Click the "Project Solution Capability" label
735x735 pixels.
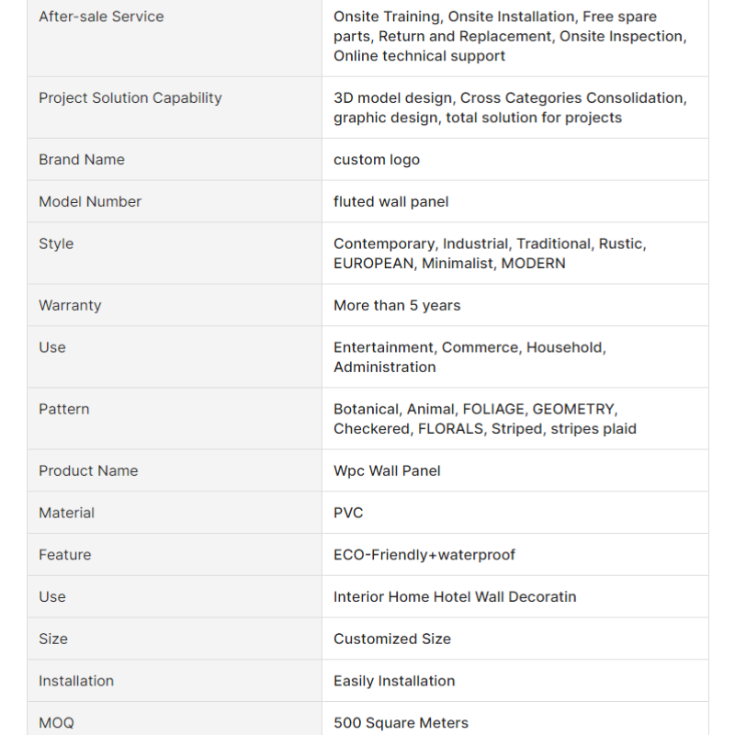click(x=130, y=97)
